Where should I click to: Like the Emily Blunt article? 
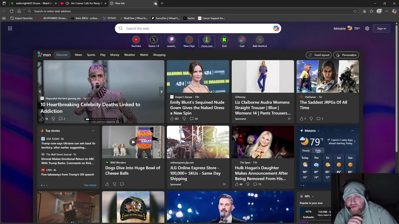pos(172,119)
